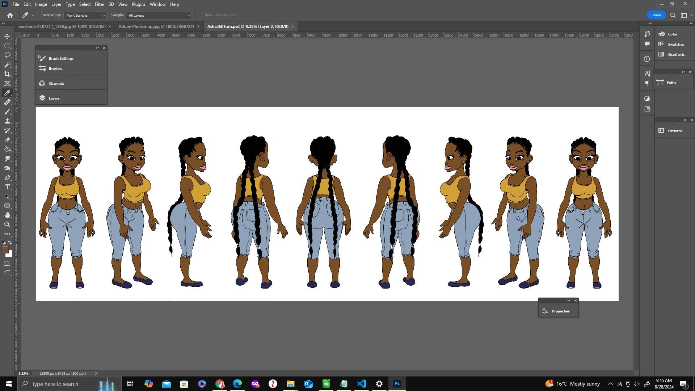The width and height of the screenshot is (695, 391).
Task: Select the Paint Bucket tool
Action: [x=7, y=149]
